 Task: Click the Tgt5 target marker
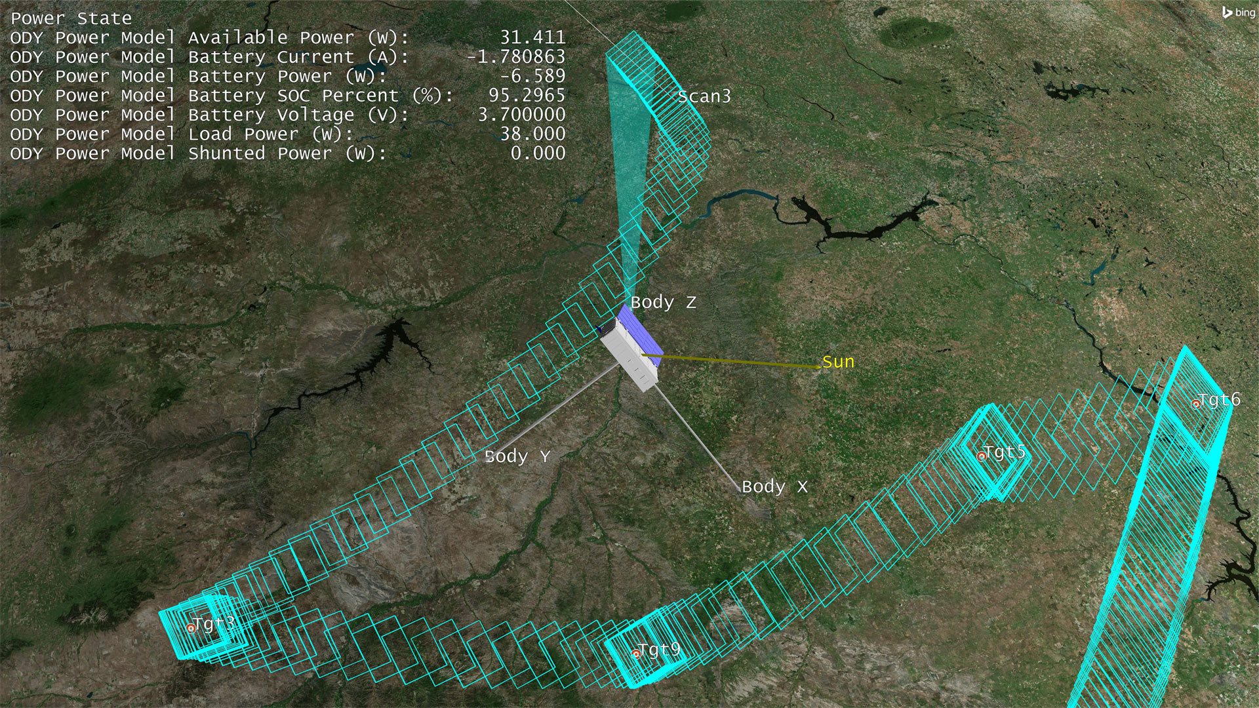[x=981, y=456]
